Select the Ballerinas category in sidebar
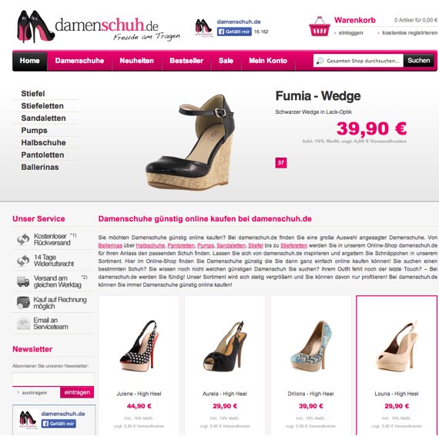439x439 pixels. [x=40, y=167]
